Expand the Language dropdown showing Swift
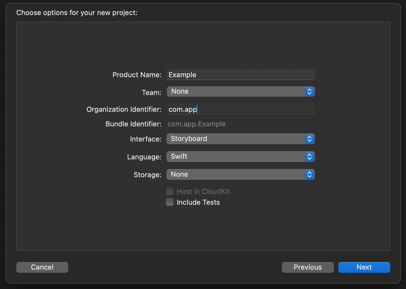The width and height of the screenshot is (406, 289). 241,157
